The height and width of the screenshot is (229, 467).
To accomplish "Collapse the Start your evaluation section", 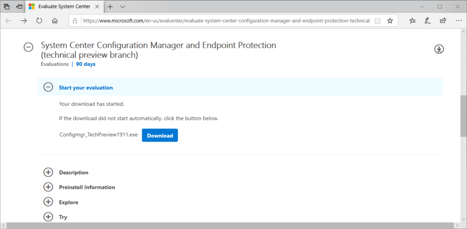I will tap(48, 87).
